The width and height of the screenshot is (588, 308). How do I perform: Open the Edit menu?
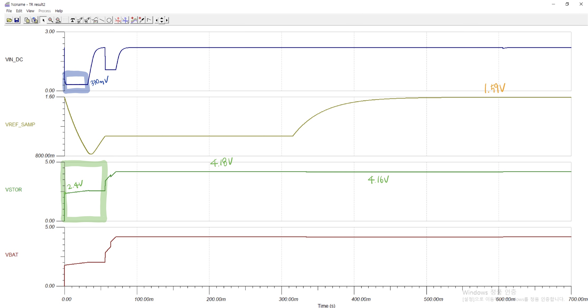(19, 11)
